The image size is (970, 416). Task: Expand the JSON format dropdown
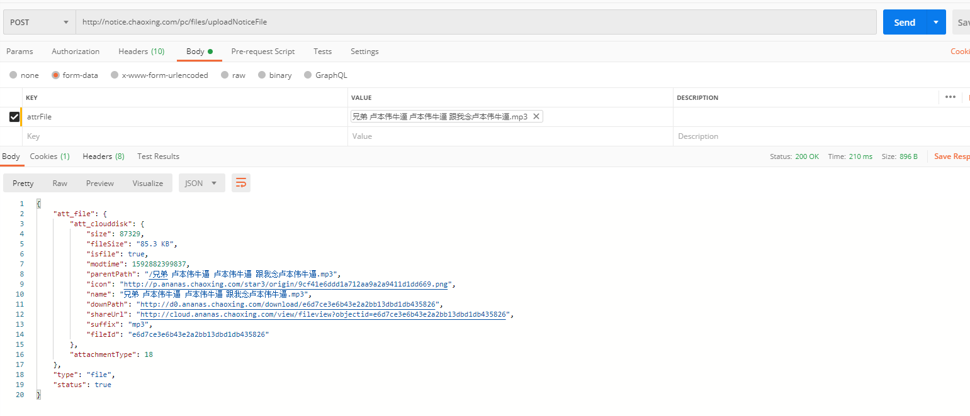coord(201,183)
